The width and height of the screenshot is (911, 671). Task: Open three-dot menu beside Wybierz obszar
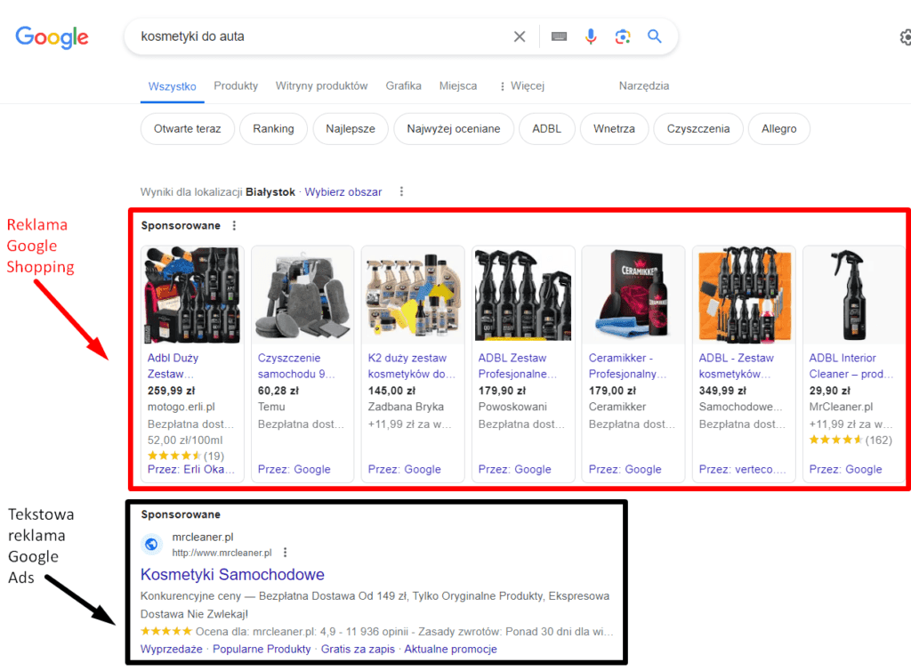[x=401, y=191]
